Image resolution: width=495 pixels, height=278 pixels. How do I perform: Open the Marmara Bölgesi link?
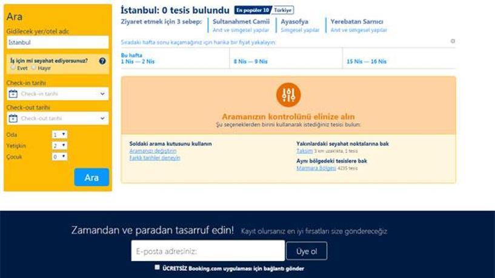316,168
